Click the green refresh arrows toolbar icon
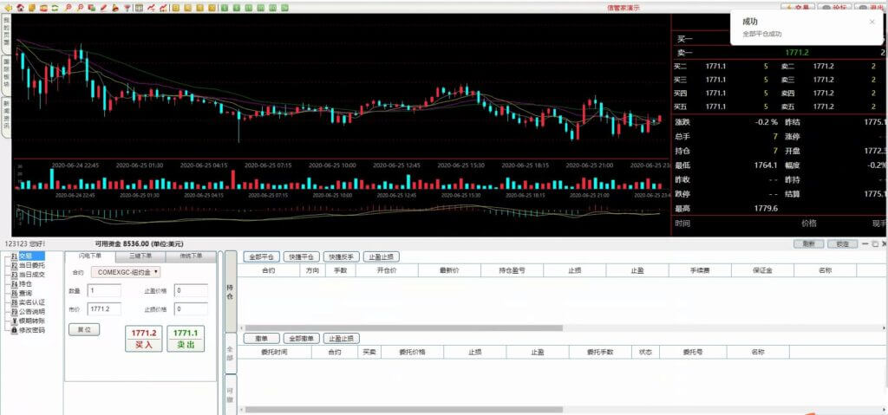This screenshot has height=415, width=888. (x=55, y=8)
